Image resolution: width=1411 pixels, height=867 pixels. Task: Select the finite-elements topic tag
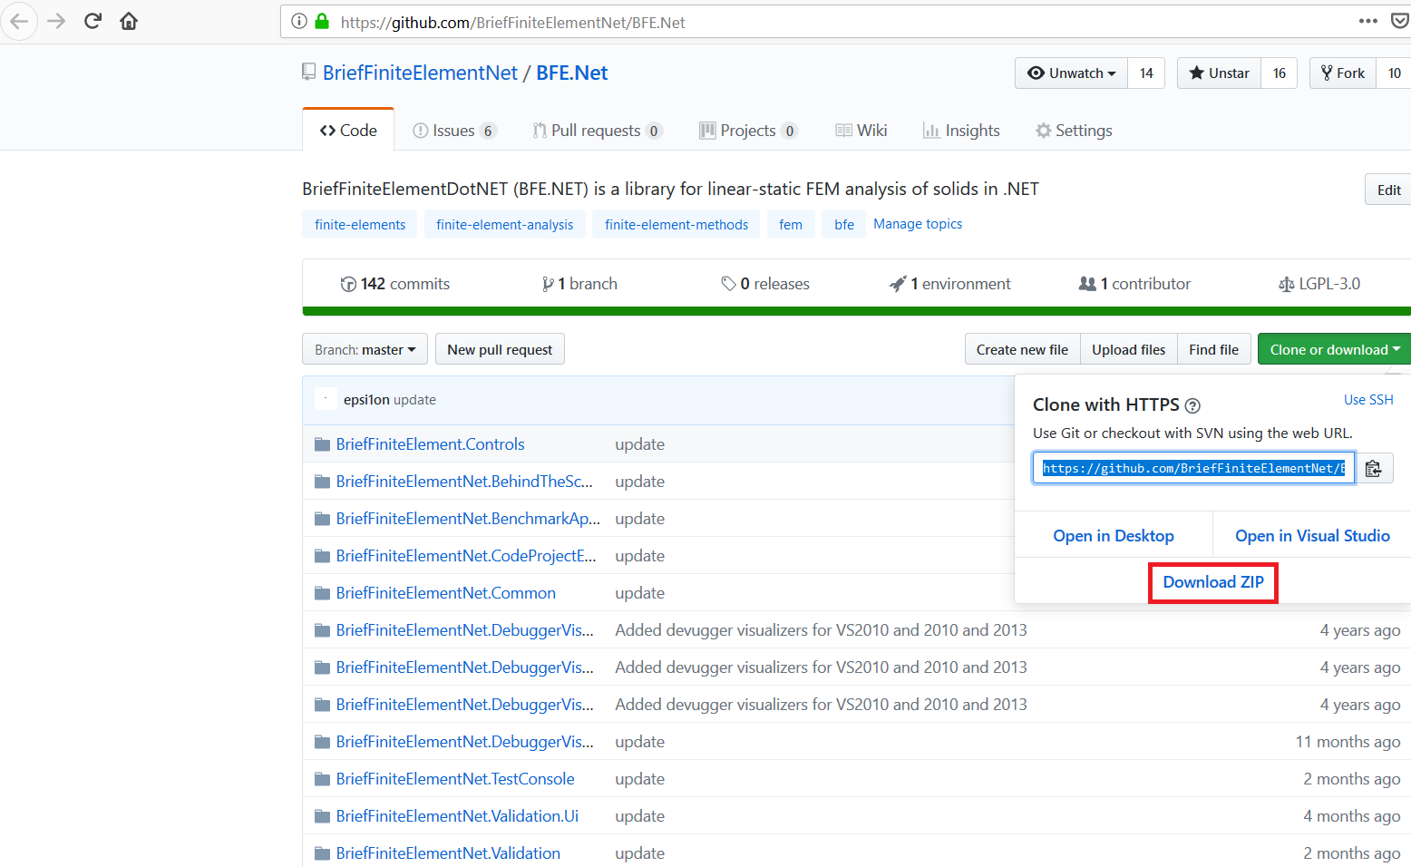pyautogui.click(x=360, y=224)
